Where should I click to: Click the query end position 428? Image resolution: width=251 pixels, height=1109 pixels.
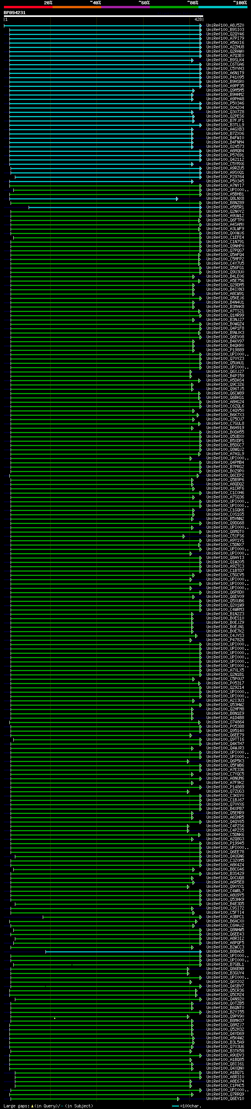coord(198,19)
